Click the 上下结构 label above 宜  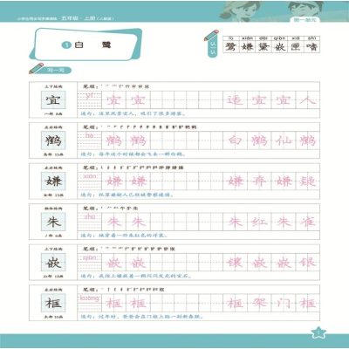pos(53,86)
